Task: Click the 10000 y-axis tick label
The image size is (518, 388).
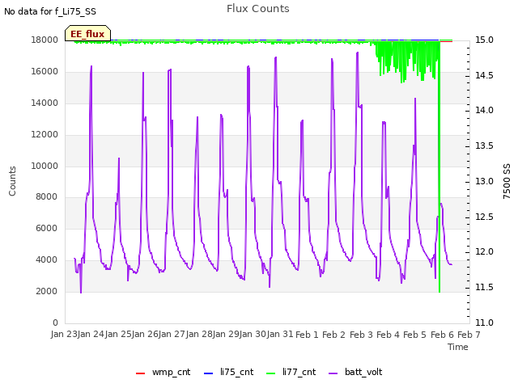Action: (x=45, y=166)
